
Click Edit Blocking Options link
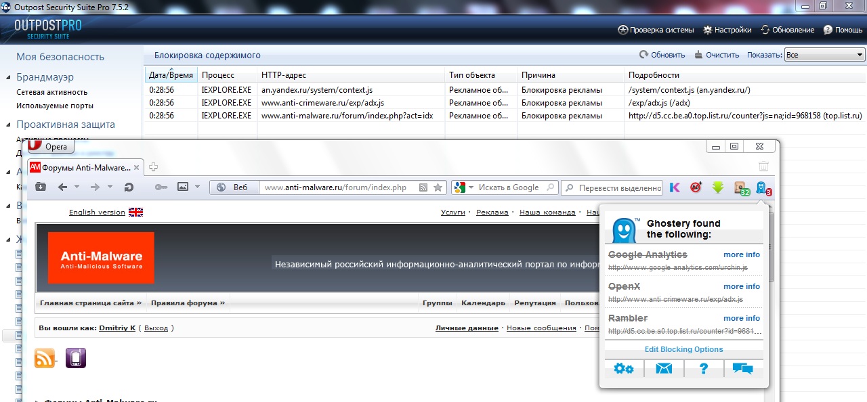[x=683, y=349]
